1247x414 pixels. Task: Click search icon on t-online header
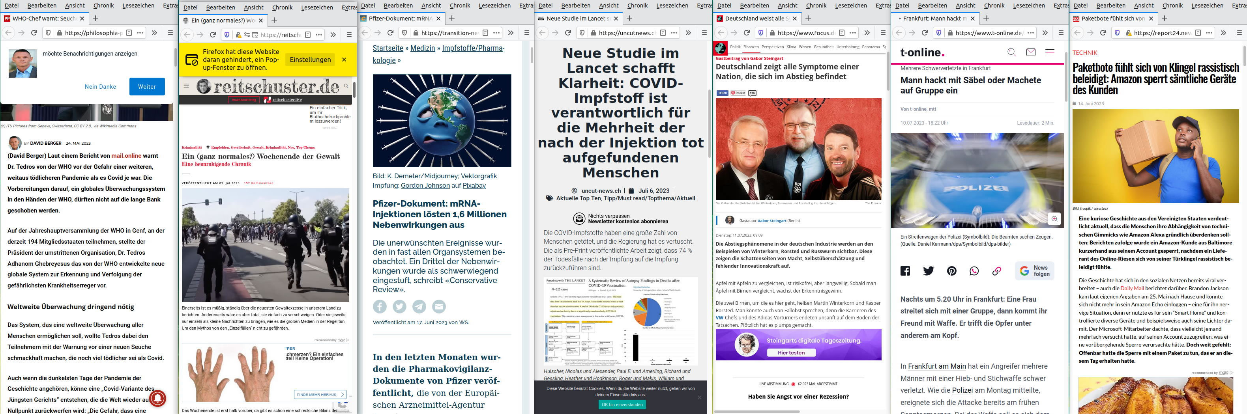coord(1011,52)
